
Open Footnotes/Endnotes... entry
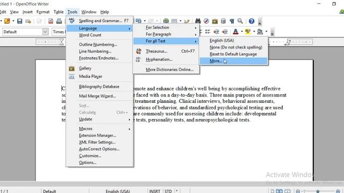(x=99, y=58)
